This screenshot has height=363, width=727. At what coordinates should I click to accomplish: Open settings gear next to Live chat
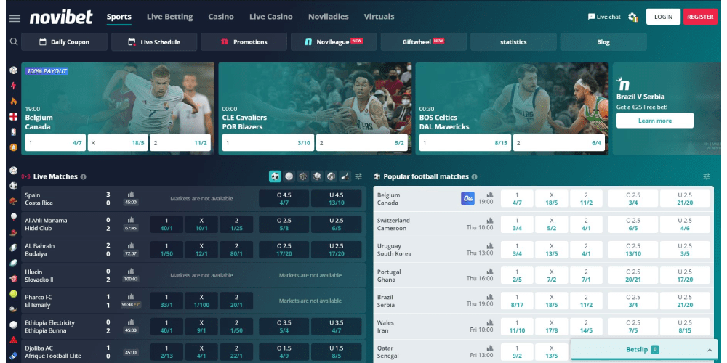pos(632,17)
